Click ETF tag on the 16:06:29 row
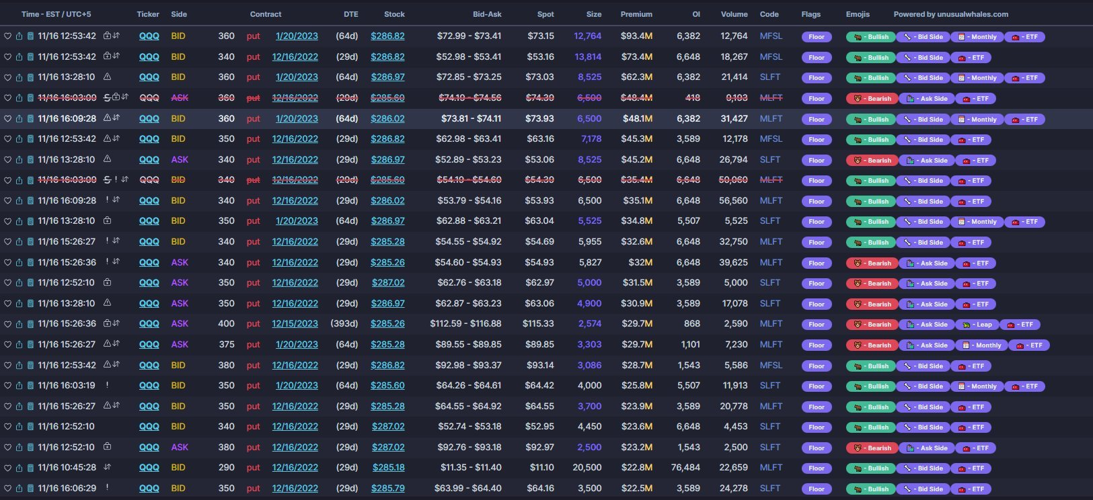The image size is (1093, 500). click(973, 489)
